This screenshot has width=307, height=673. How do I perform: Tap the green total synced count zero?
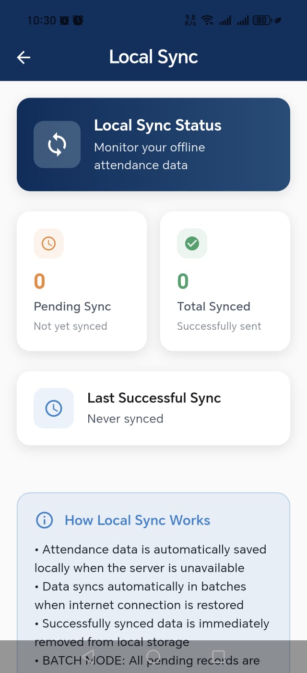[x=183, y=281]
